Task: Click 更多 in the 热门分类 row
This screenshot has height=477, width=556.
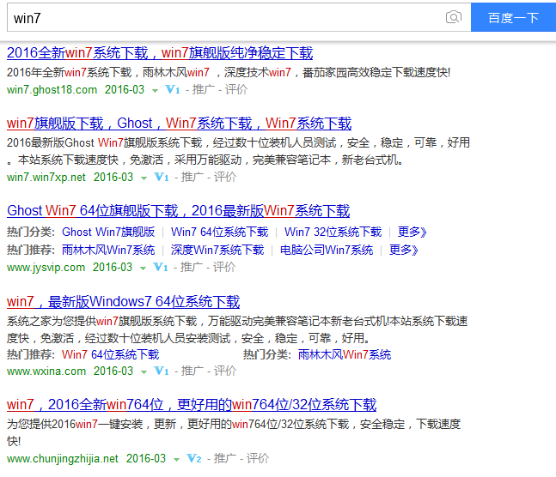Action: tap(412, 232)
